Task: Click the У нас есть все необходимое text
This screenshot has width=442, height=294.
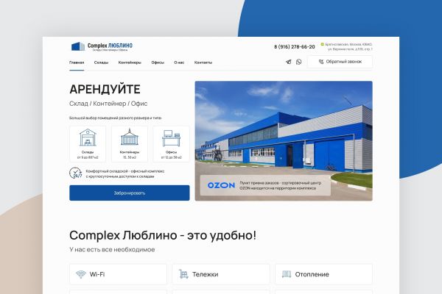Action: pos(112,250)
